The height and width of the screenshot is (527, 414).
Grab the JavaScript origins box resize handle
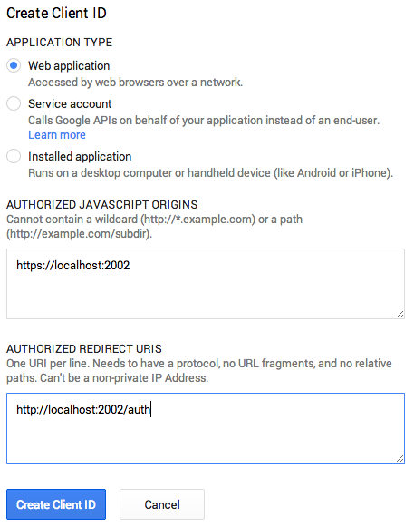click(x=400, y=314)
